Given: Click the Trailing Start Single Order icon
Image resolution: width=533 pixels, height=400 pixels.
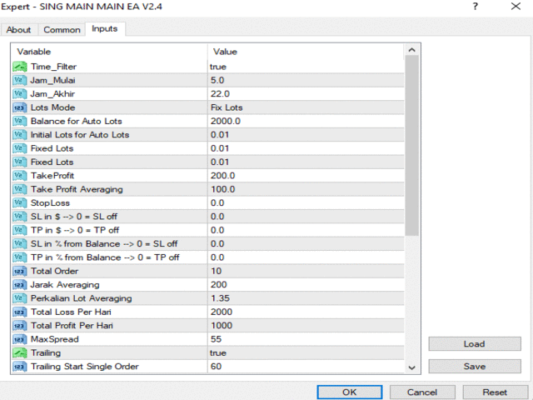Looking at the screenshot, I should (20, 367).
